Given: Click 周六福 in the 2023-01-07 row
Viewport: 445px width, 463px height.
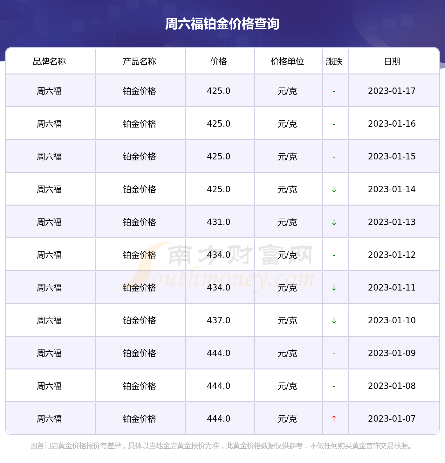Looking at the screenshot, I should [49, 419].
